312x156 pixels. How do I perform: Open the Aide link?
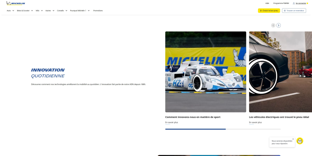point(267,3)
